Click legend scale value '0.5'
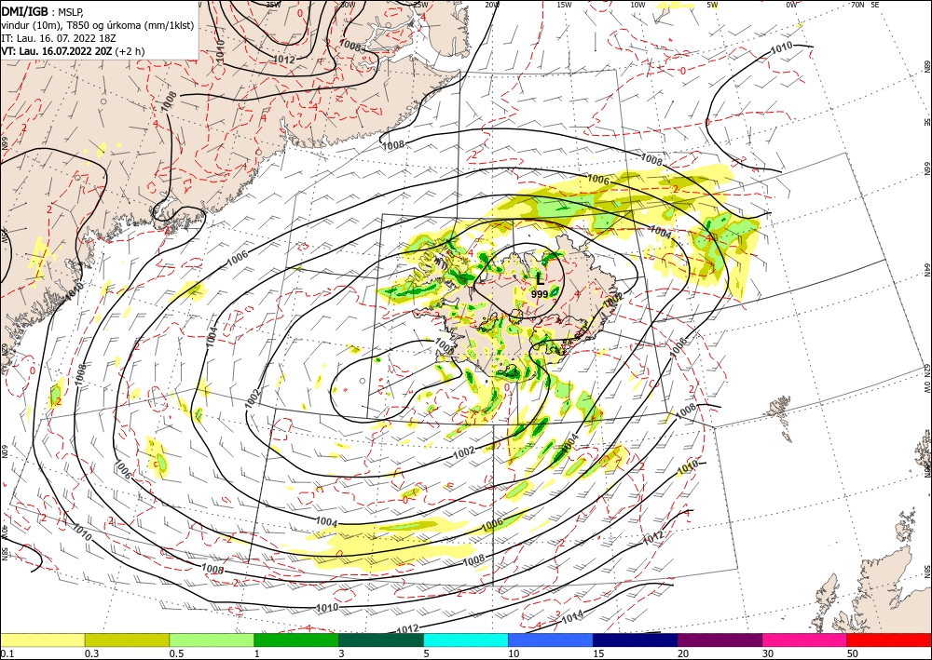Screen dimensions: 932x660 [x=176, y=653]
